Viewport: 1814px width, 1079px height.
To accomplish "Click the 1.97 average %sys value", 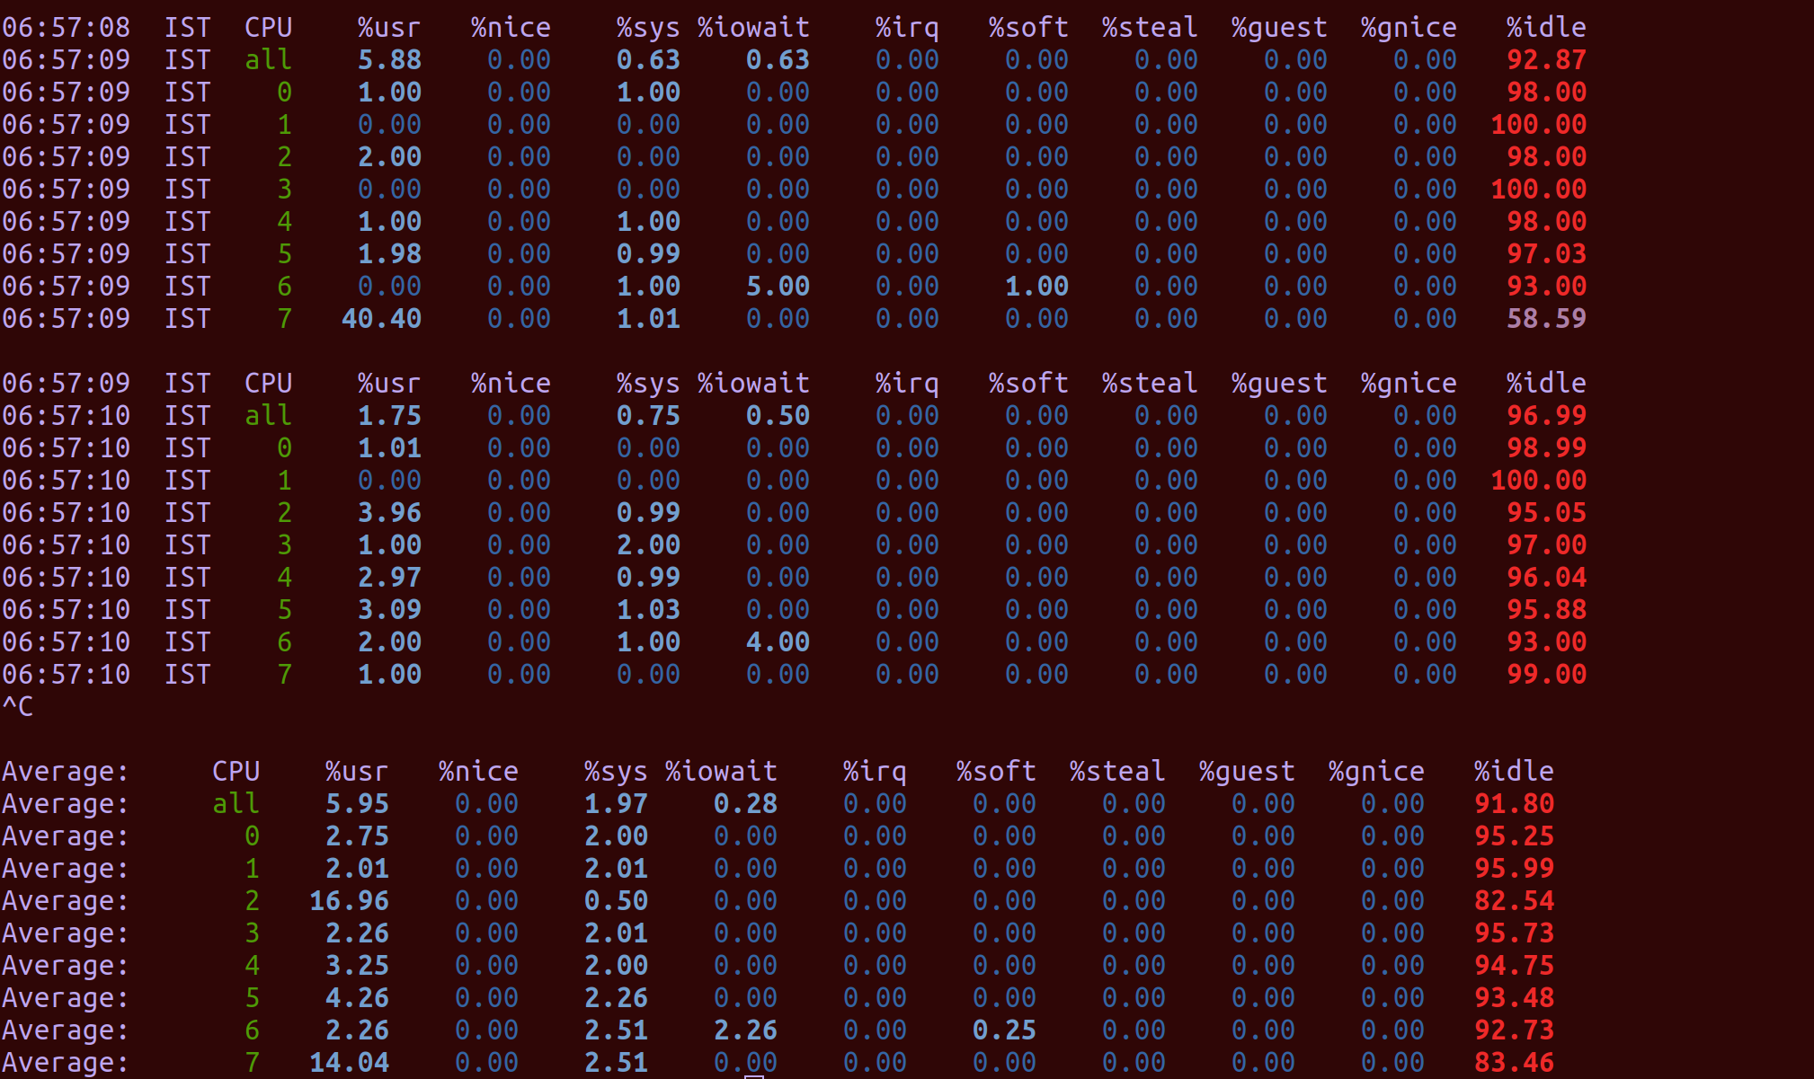I will [x=616, y=804].
